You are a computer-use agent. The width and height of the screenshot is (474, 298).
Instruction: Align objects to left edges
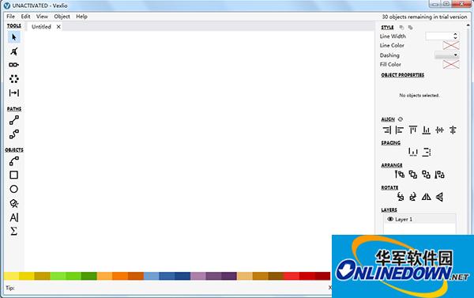point(399,130)
